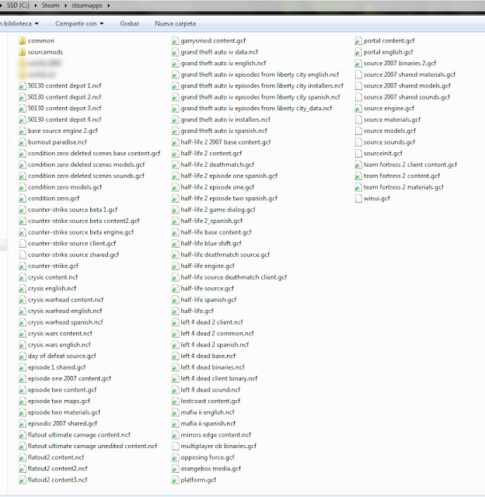Image resolution: width=485 pixels, height=497 pixels.
Task: Select "counter-strike source beta engine.gcf"
Action: 81,232
